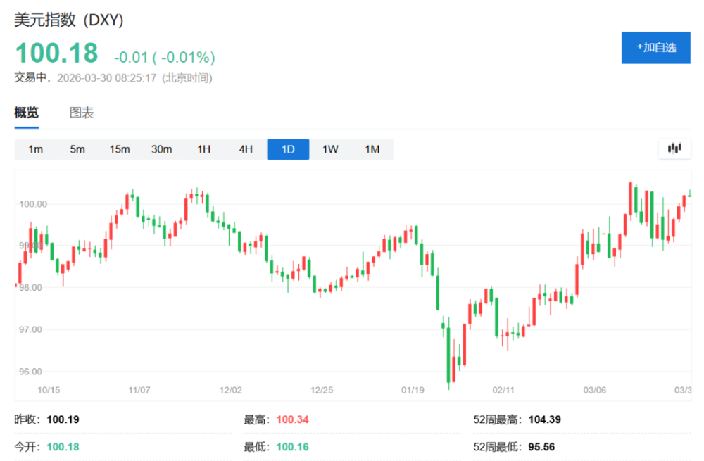Viewport: 704px width, 461px height.
Task: Choose the 15m interval
Action: (120, 149)
